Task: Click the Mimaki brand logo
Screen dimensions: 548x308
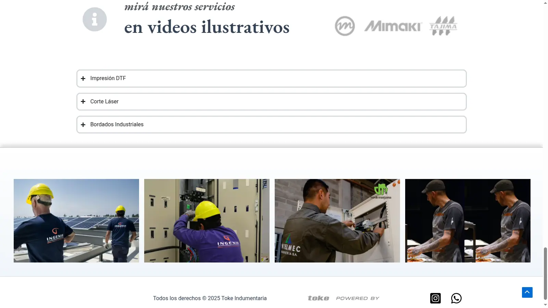Action: [x=393, y=26]
